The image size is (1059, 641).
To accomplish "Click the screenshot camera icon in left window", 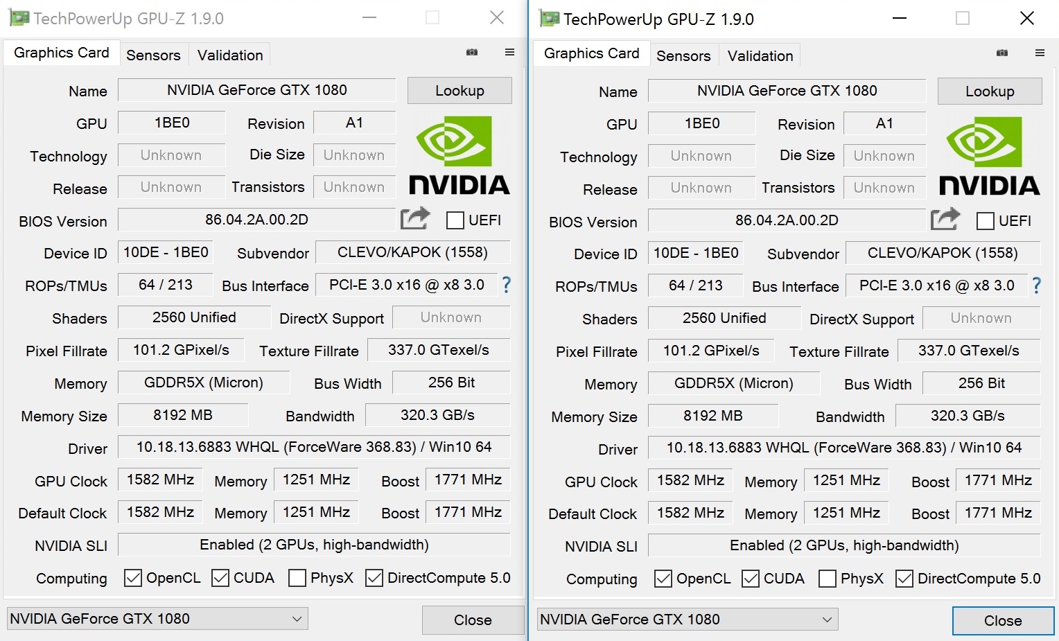I will [472, 52].
